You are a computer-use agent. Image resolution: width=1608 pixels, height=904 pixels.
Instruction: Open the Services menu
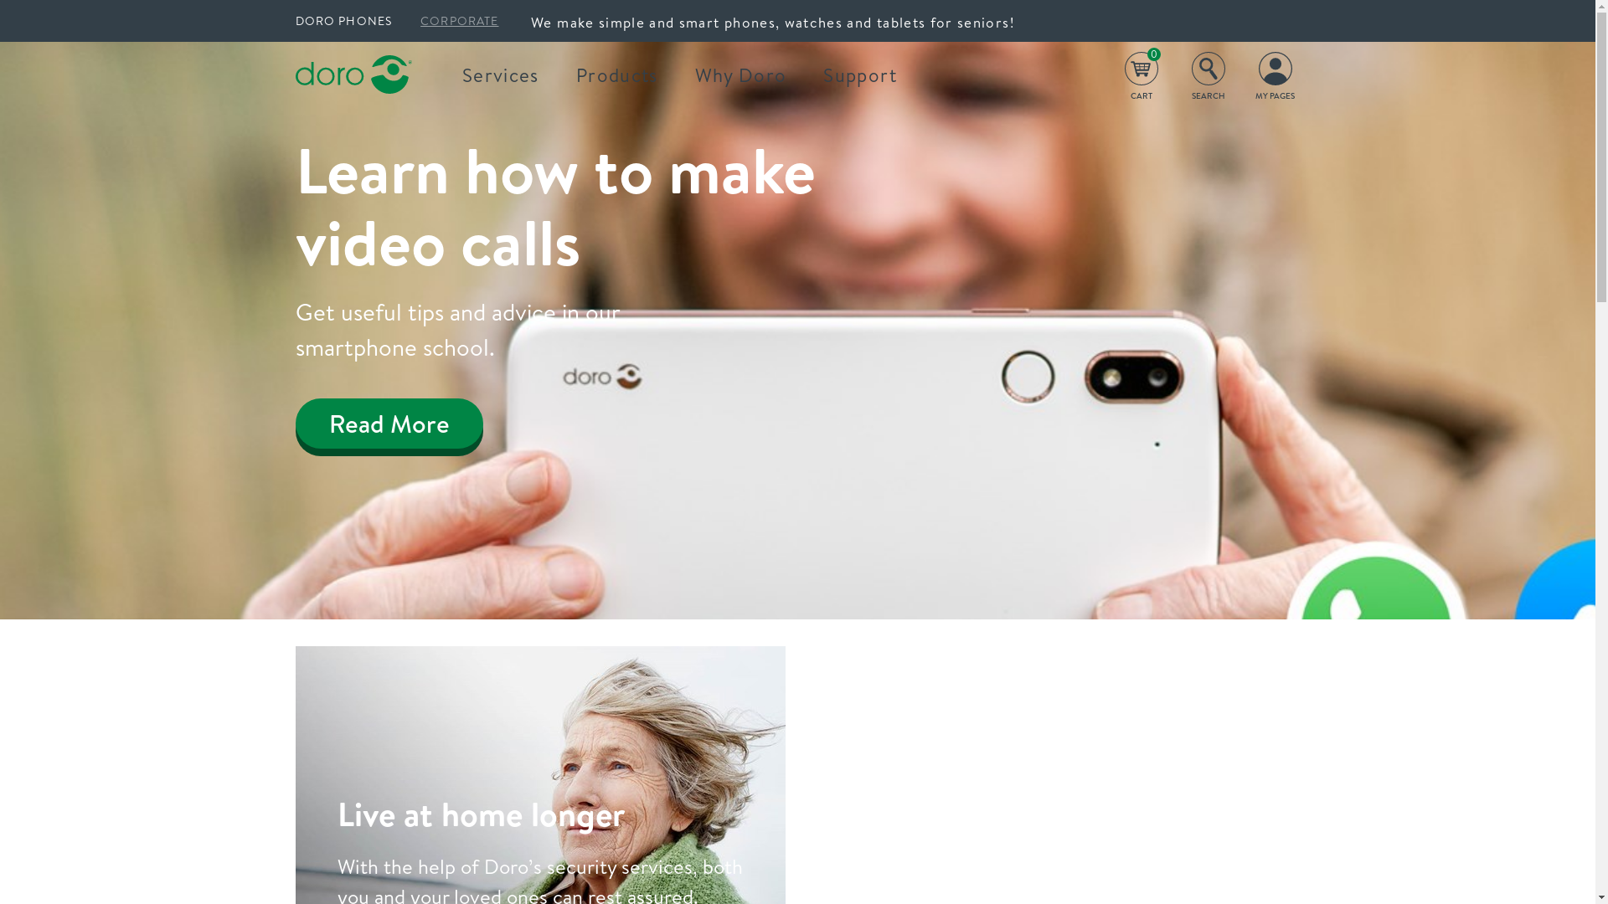(500, 75)
